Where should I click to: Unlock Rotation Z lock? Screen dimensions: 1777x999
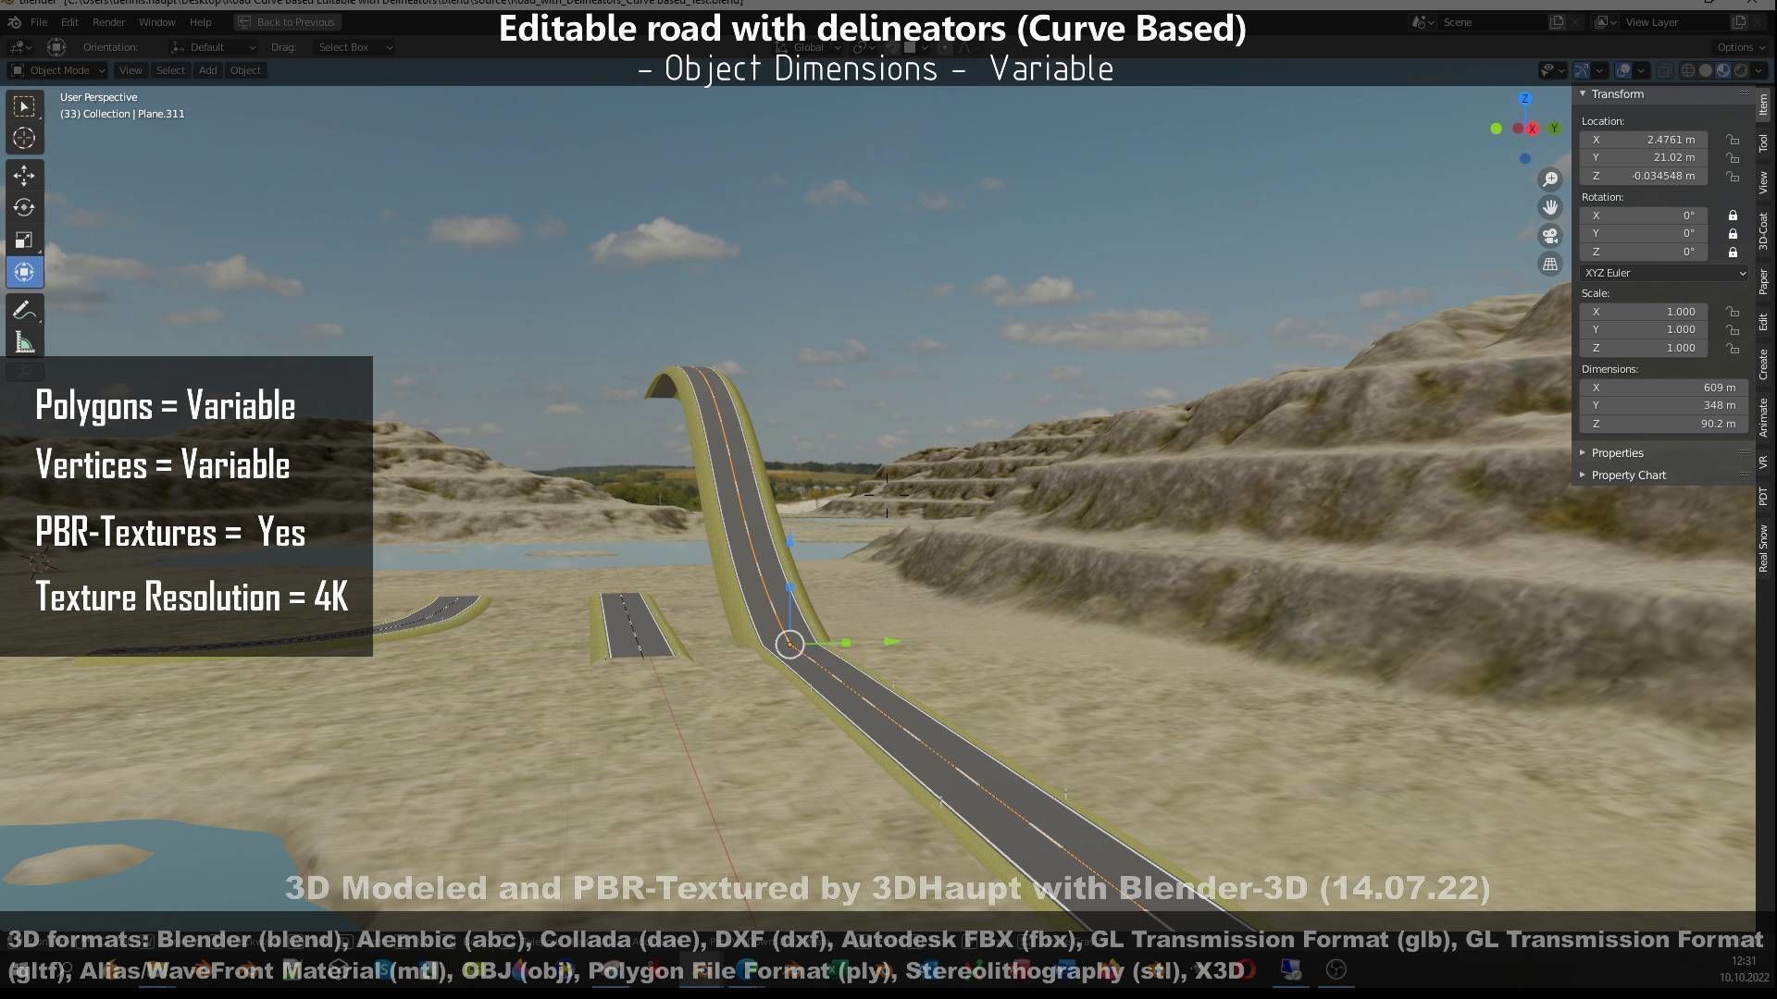point(1733,252)
